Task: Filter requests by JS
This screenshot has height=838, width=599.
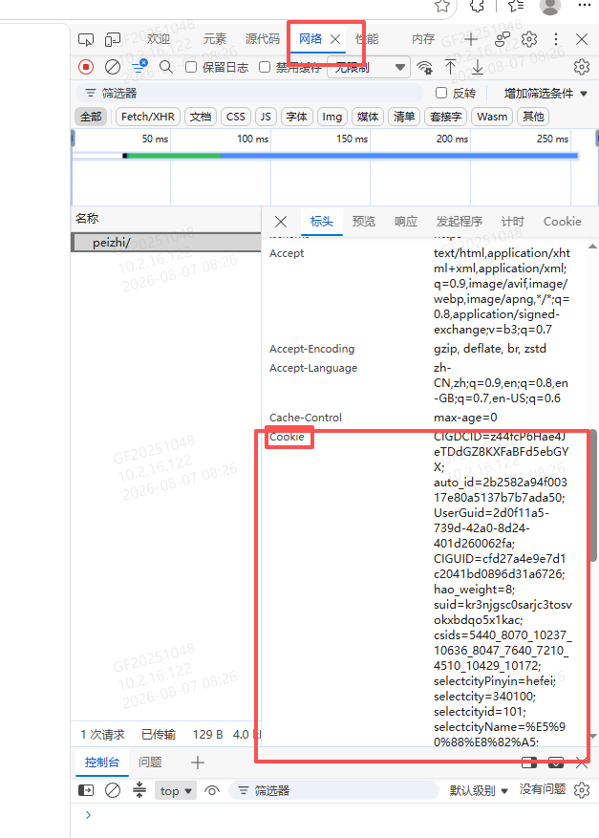Action: 266,117
